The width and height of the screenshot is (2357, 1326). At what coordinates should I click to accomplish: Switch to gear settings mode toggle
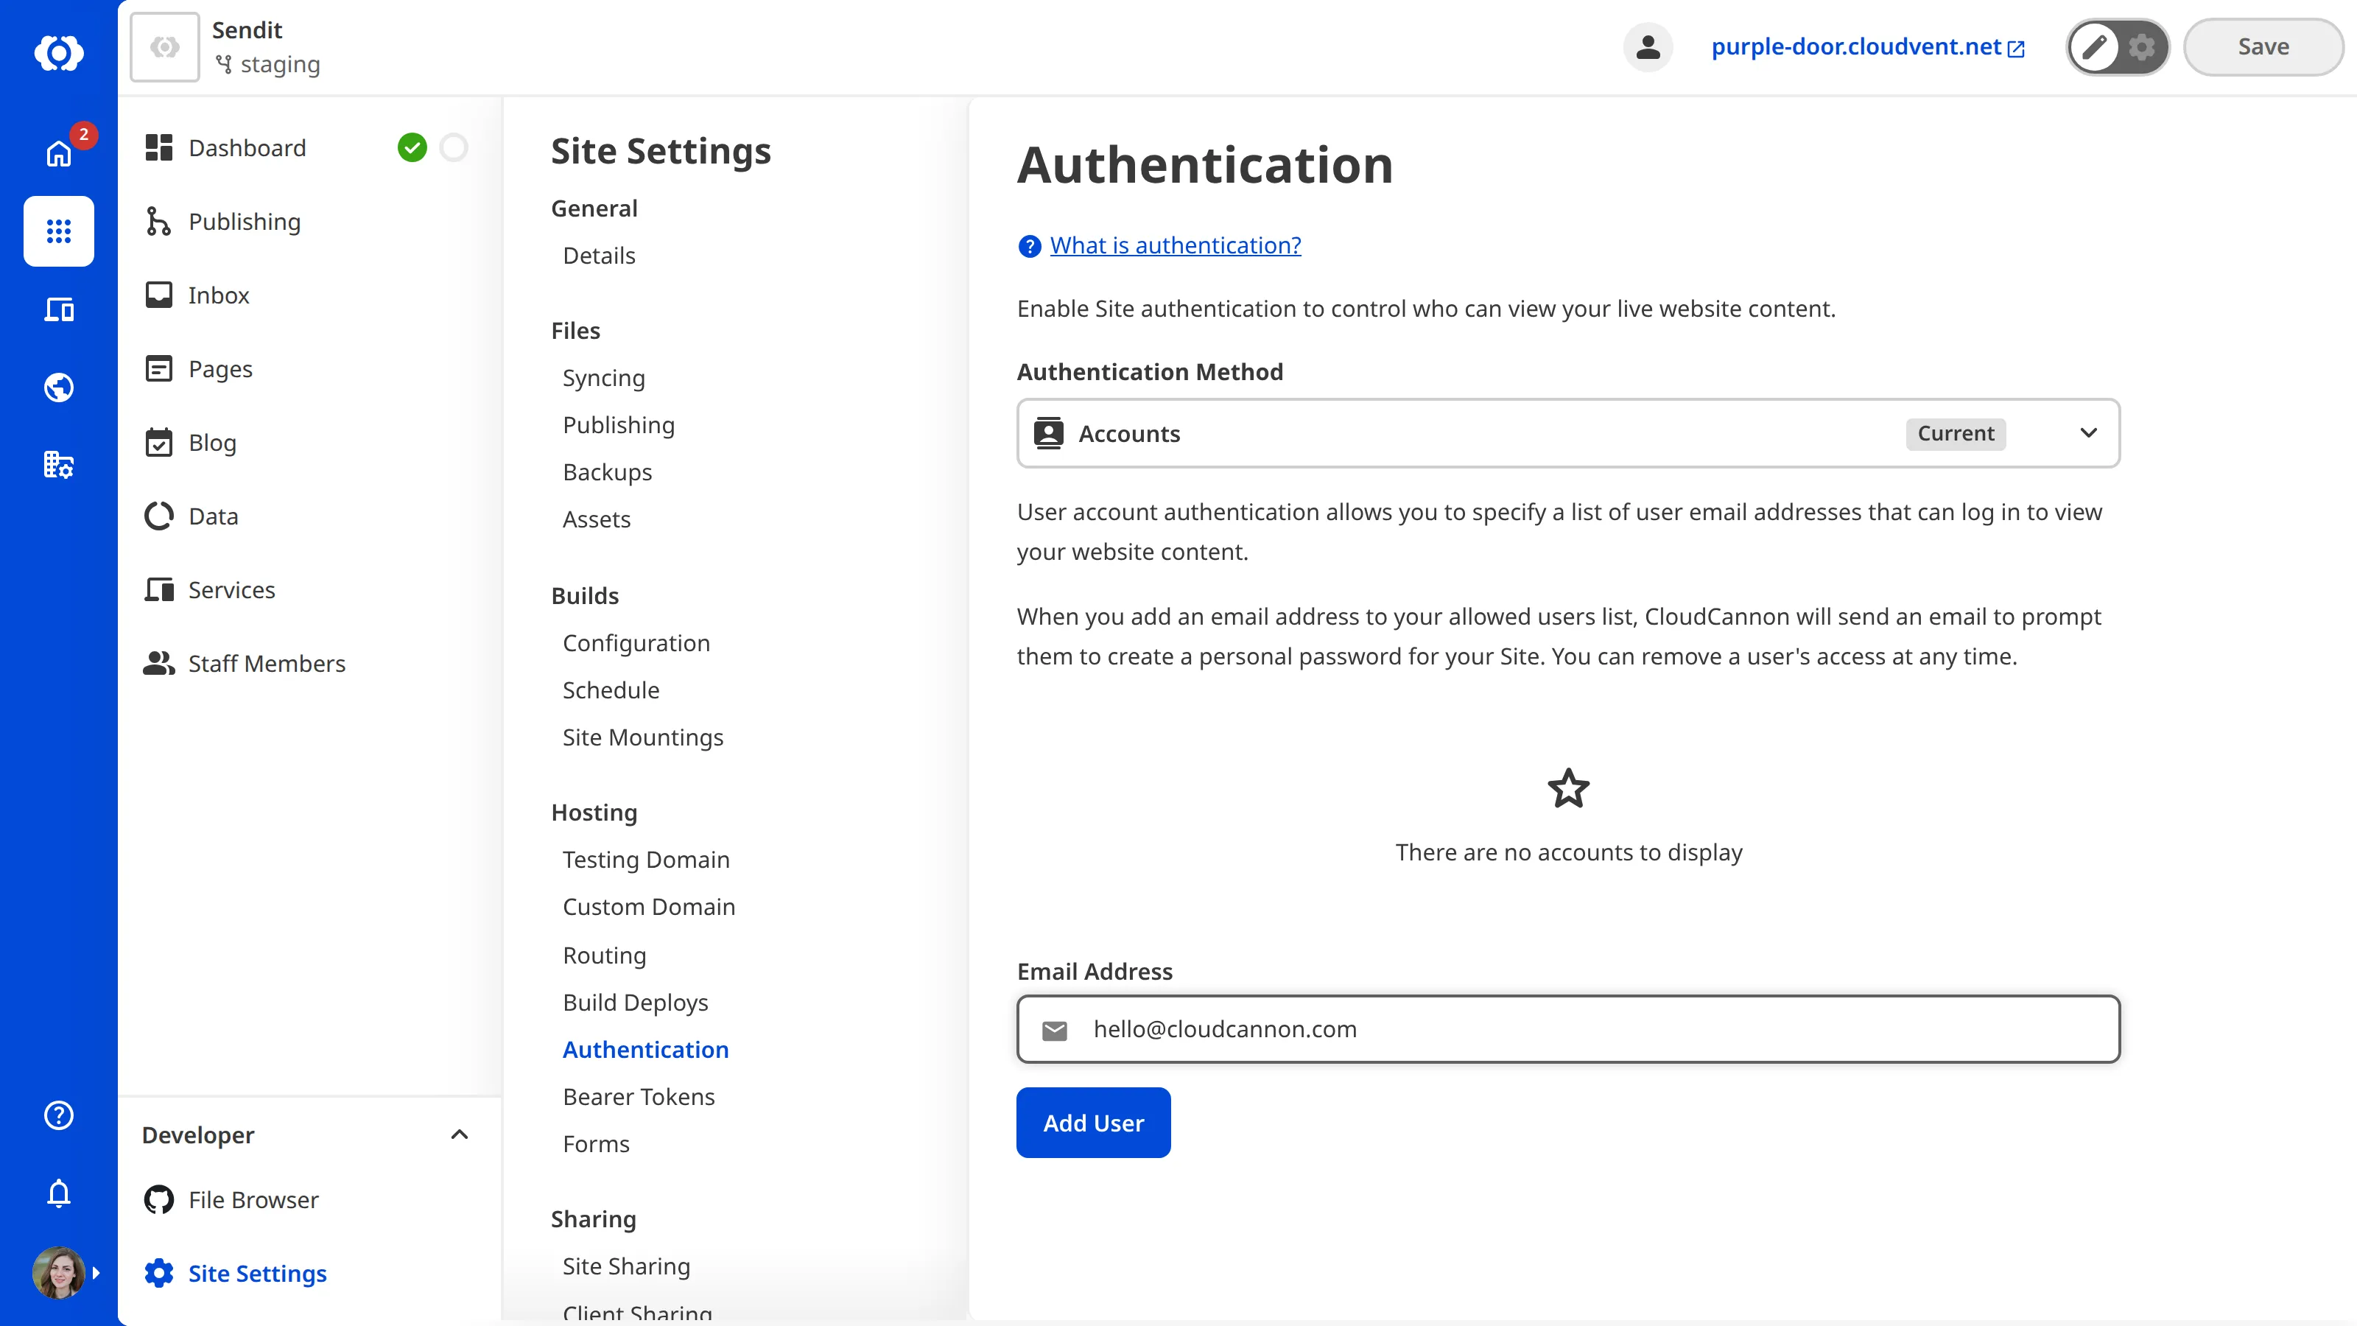pos(2141,46)
